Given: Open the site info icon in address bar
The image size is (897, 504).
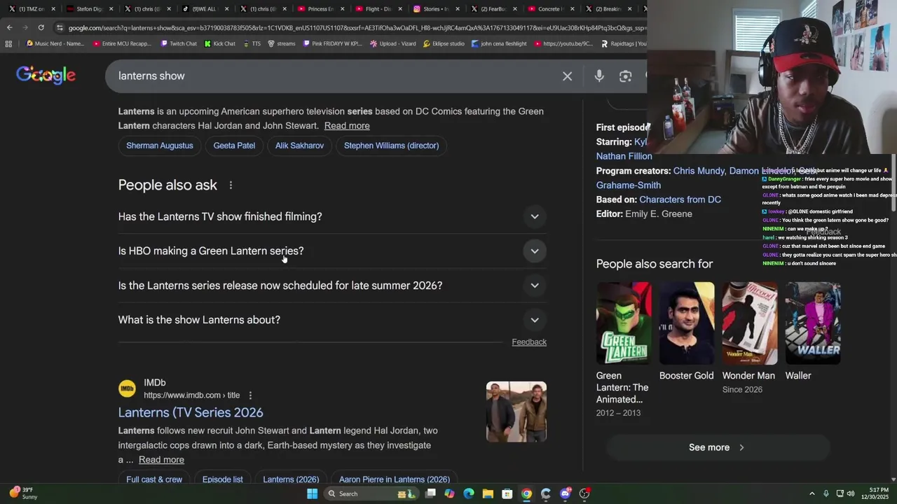Looking at the screenshot, I should [x=60, y=28].
